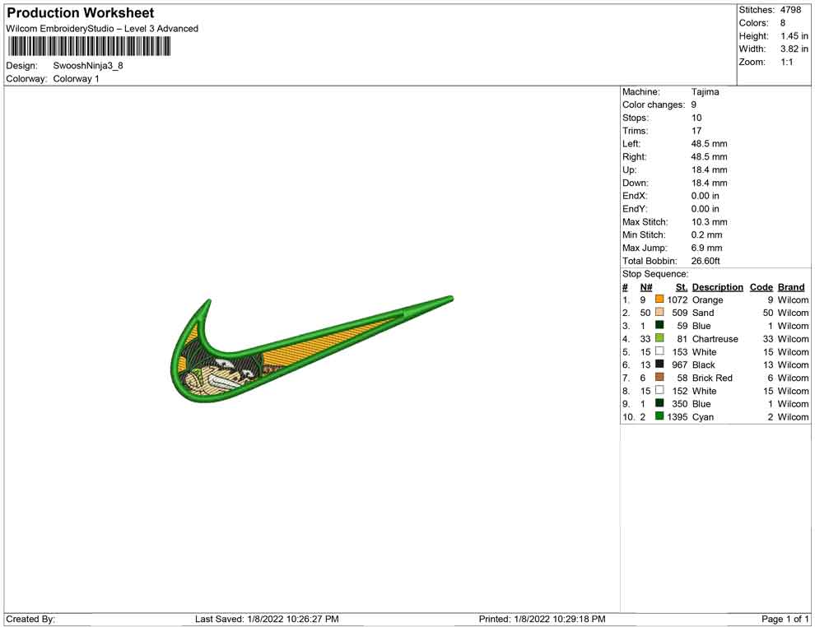Click the Machine value 'Tajima'
Screen dimensions: 815x627
pyautogui.click(x=706, y=92)
